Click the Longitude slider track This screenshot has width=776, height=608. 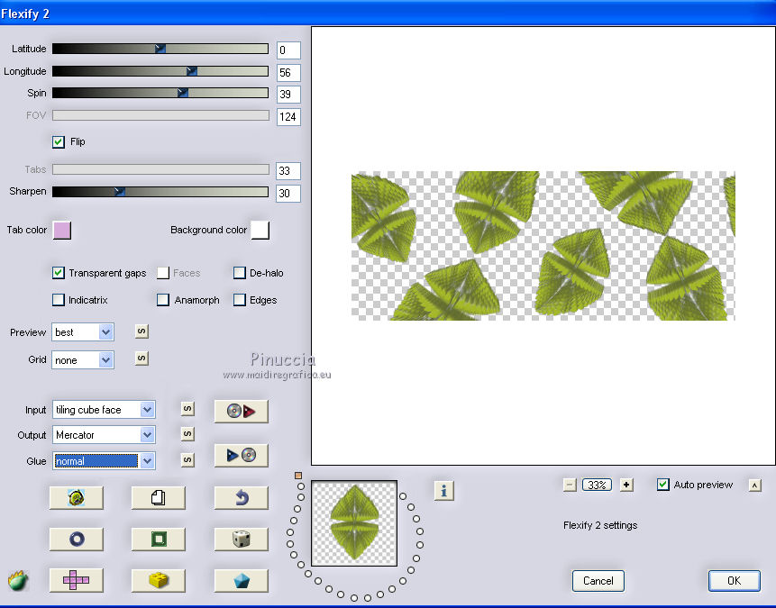coord(160,71)
